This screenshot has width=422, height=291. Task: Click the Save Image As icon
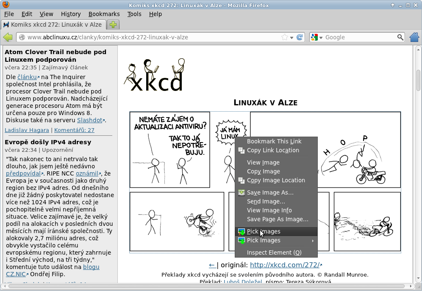pos(242,192)
